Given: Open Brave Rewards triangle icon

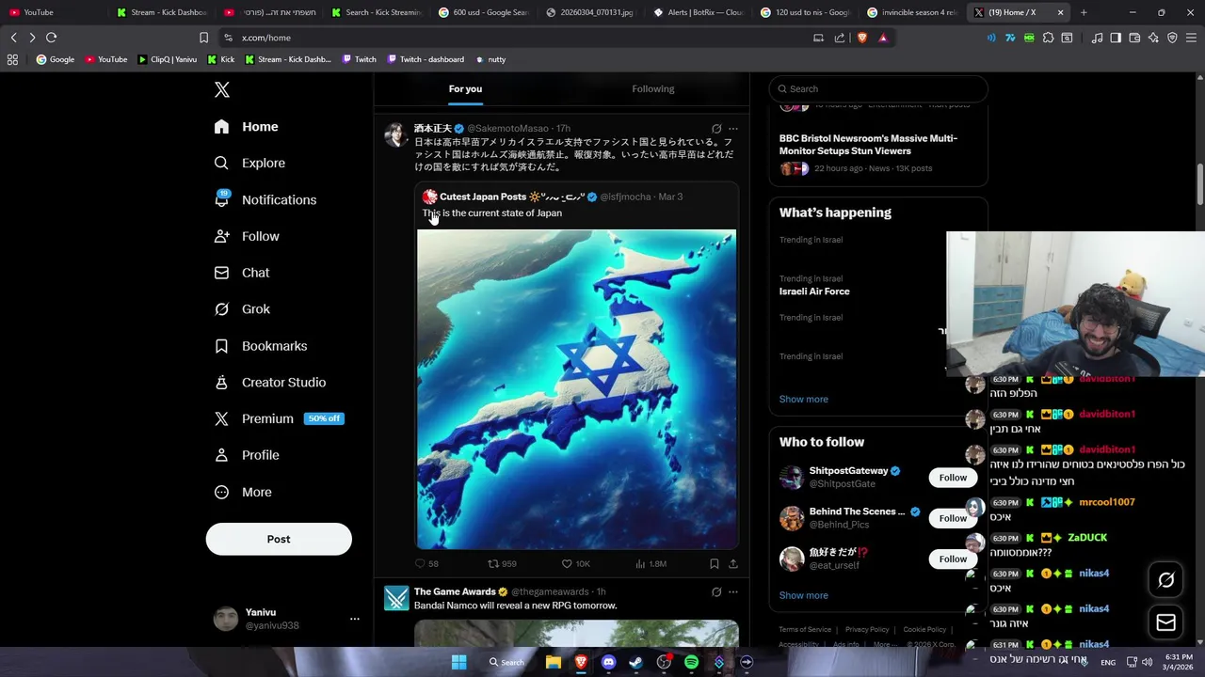Looking at the screenshot, I should coord(882,38).
